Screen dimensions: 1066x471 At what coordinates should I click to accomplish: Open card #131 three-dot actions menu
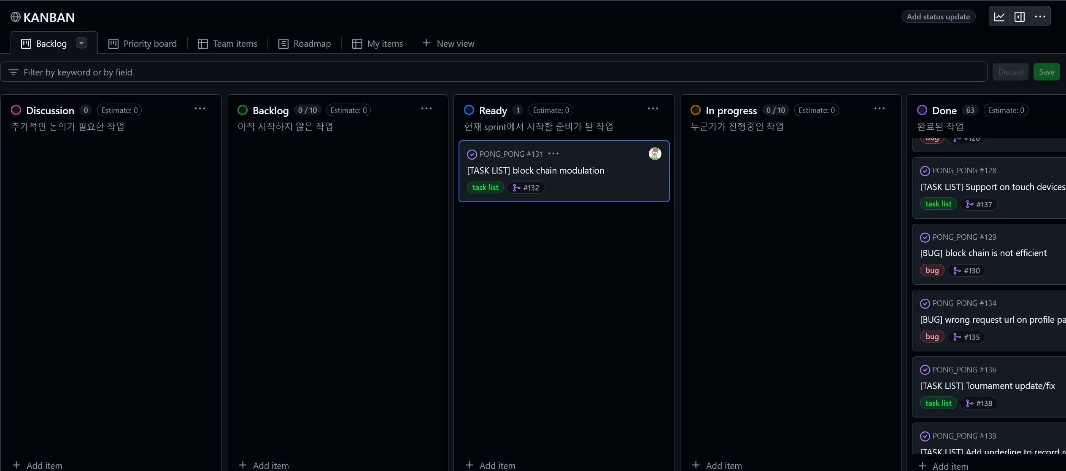(553, 154)
